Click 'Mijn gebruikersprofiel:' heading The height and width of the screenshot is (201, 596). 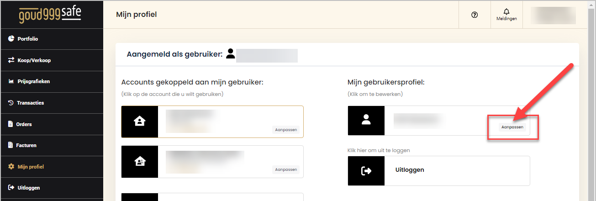coord(386,82)
